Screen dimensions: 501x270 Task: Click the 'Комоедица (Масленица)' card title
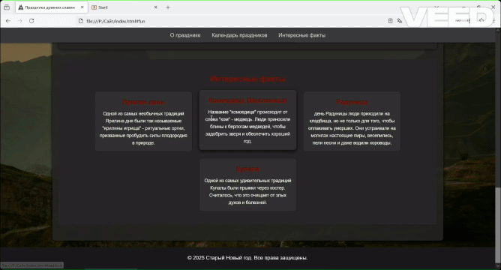247,100
